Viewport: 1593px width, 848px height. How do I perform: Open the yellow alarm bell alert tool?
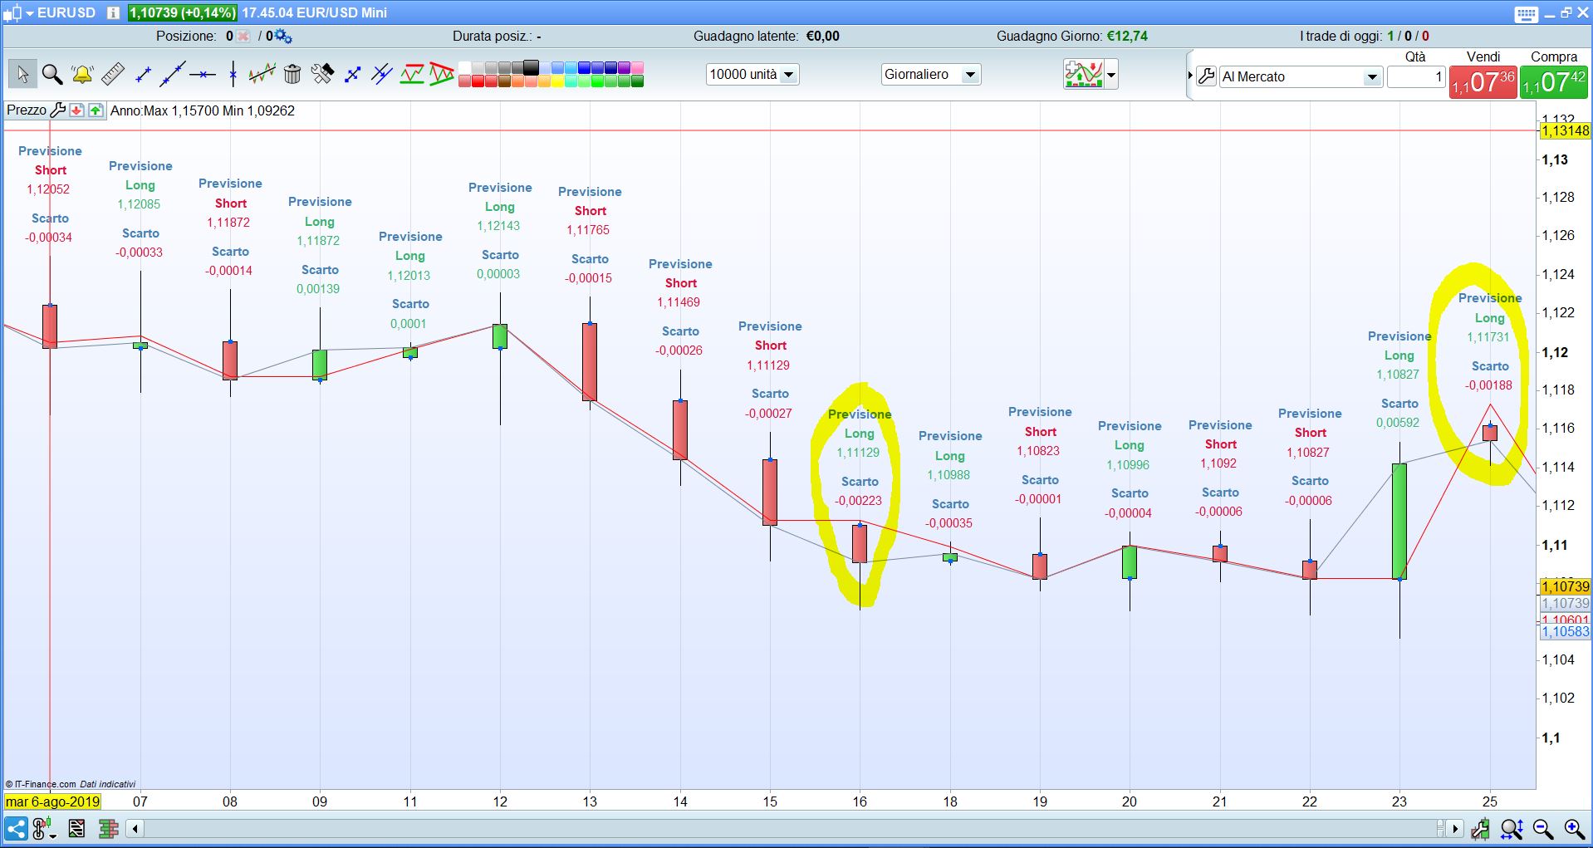pos(82,75)
